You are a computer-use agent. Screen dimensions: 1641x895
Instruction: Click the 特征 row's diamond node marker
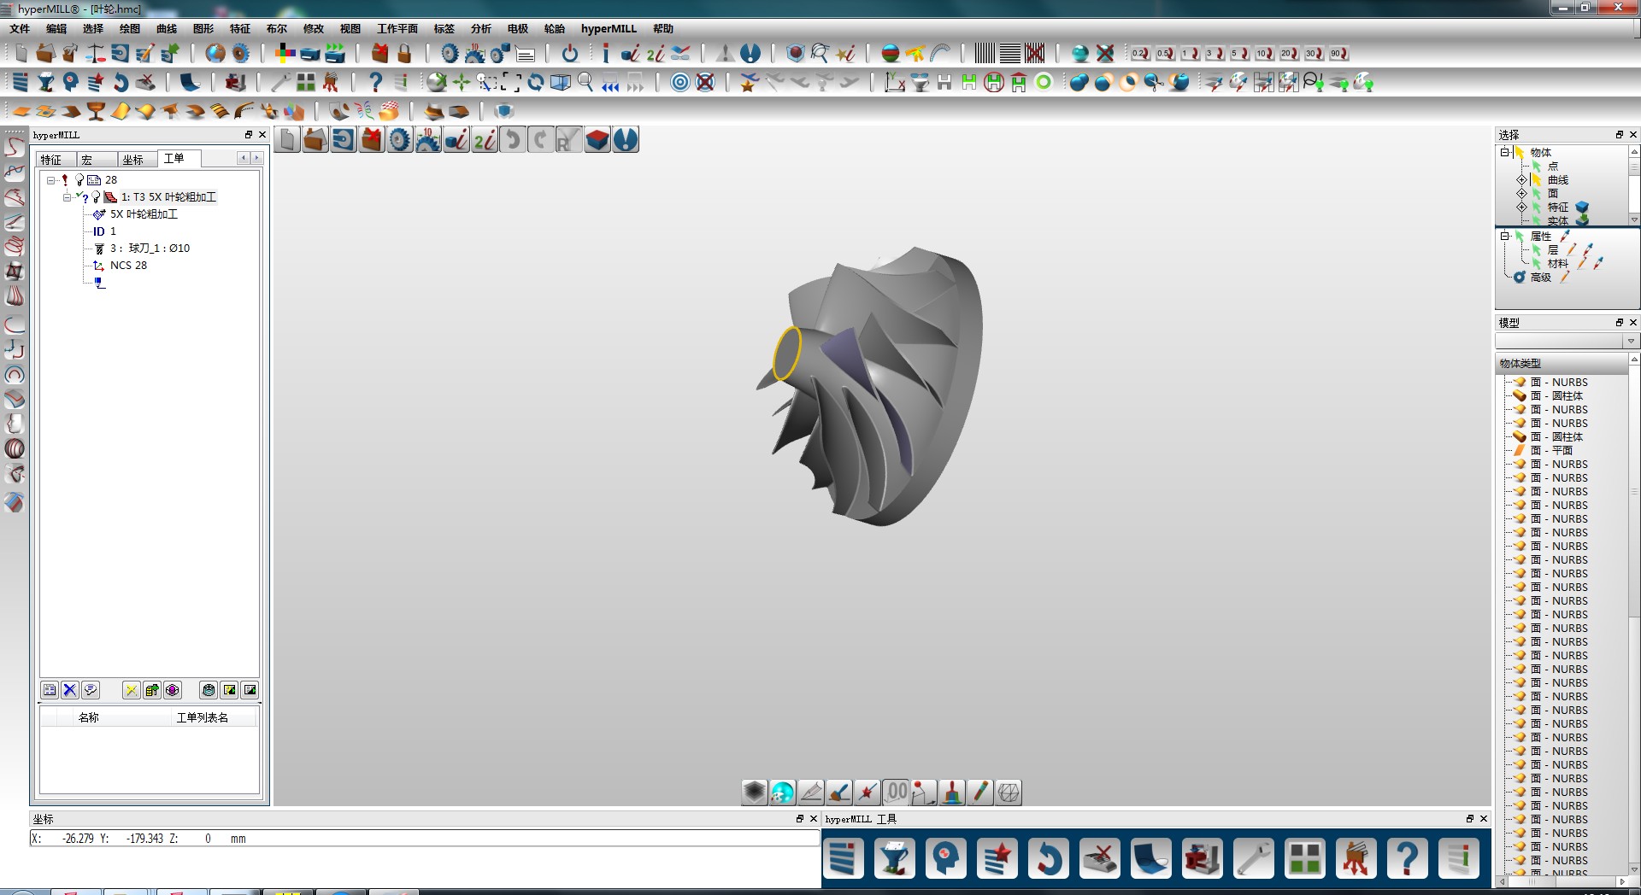[1521, 208]
